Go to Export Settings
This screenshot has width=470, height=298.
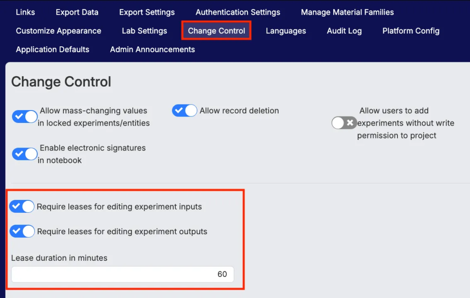point(147,12)
